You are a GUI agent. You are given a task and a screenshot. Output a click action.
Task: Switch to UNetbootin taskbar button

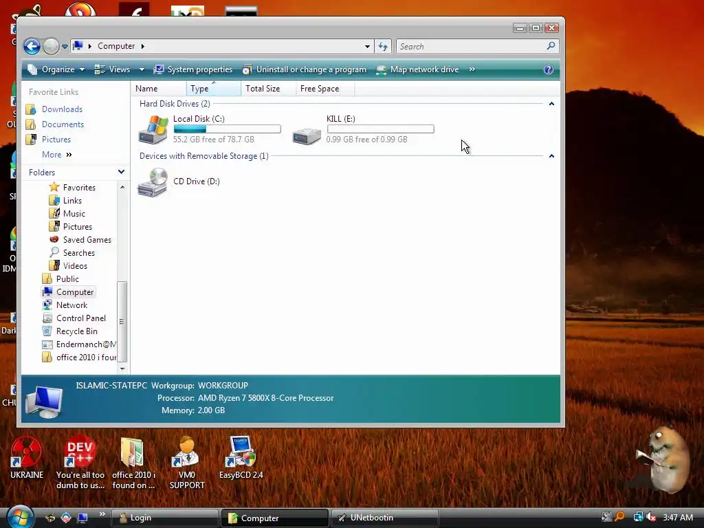pos(384,518)
